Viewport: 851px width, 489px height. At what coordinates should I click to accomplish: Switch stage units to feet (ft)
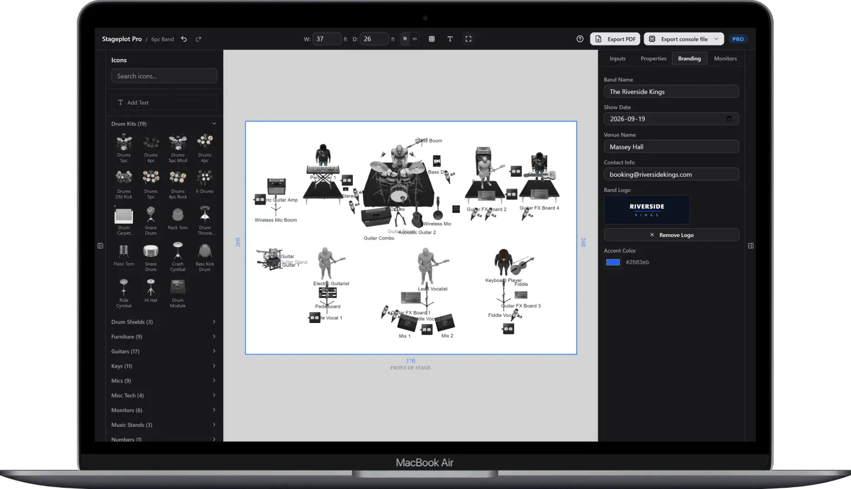click(405, 39)
